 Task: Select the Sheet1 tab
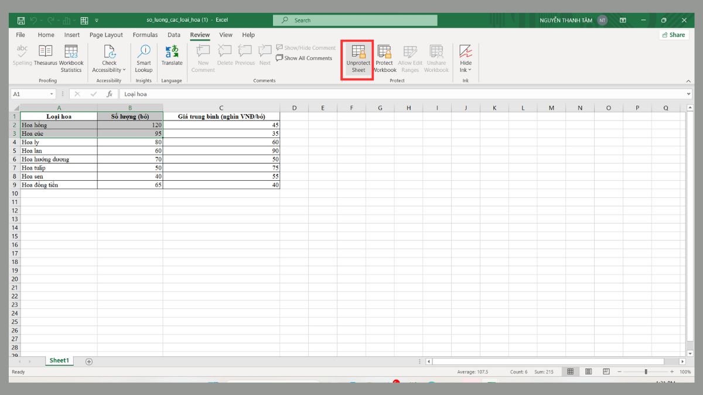[x=59, y=360]
